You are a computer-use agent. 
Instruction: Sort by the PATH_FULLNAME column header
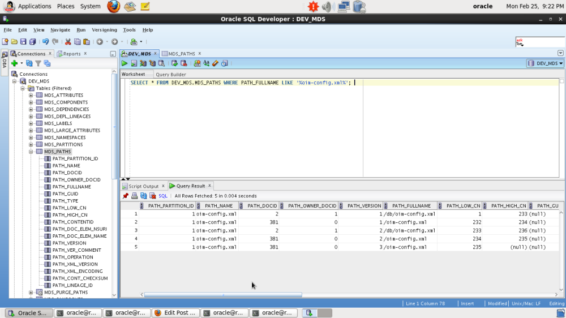(411, 206)
